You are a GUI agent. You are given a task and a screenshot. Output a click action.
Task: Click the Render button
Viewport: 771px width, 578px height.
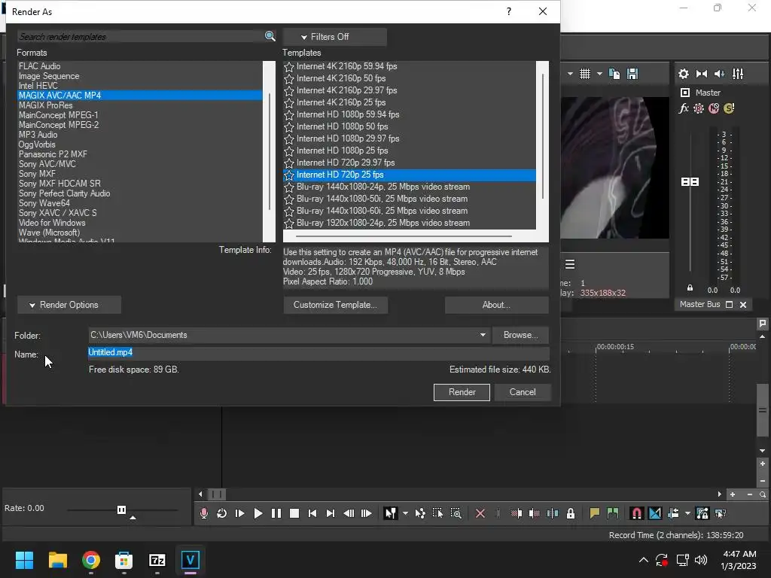462,392
